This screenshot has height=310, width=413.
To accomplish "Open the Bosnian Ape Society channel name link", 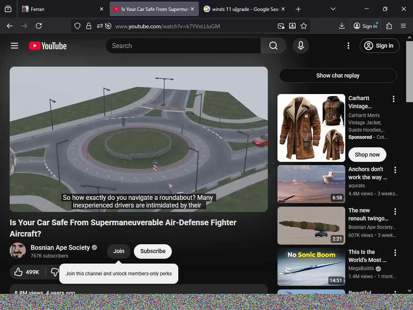I will point(60,247).
